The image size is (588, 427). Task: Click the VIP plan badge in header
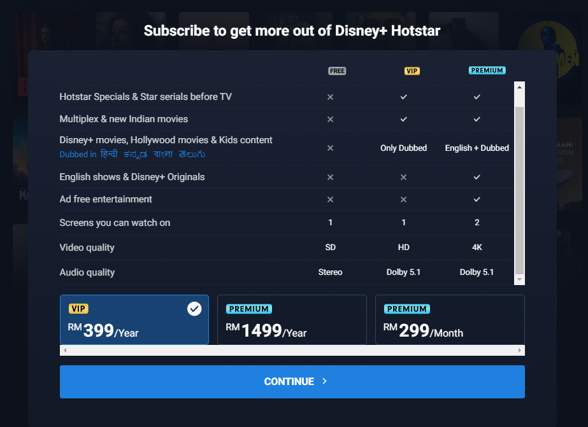point(412,71)
